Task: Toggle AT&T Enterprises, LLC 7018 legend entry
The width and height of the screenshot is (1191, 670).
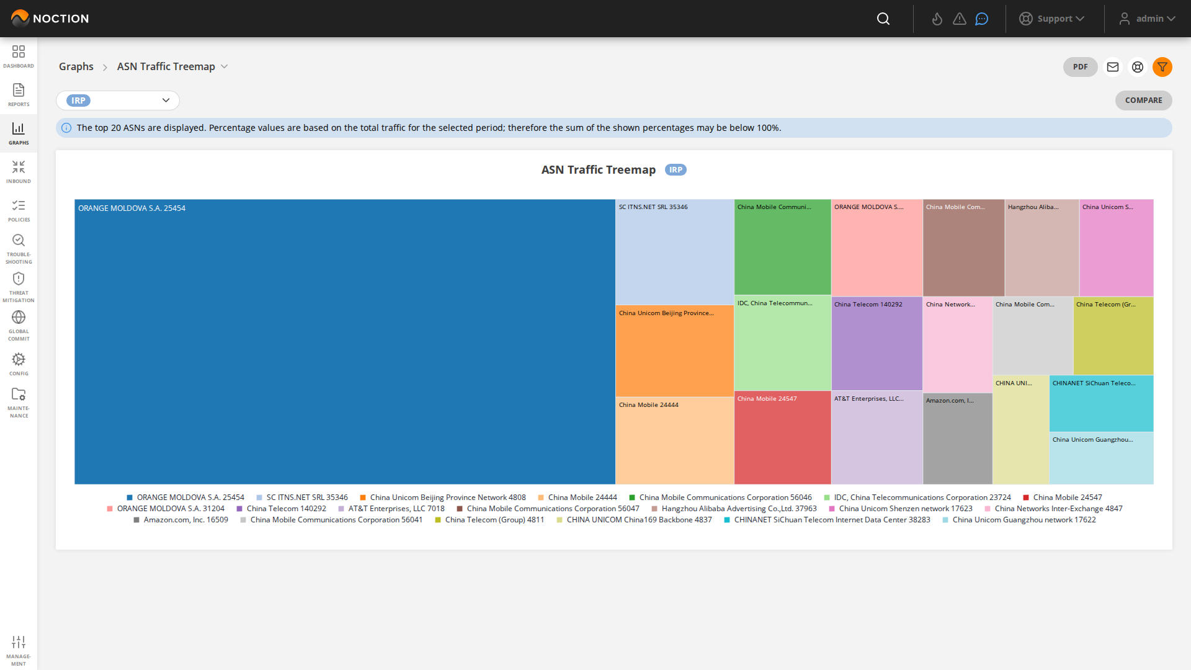Action: (x=391, y=509)
